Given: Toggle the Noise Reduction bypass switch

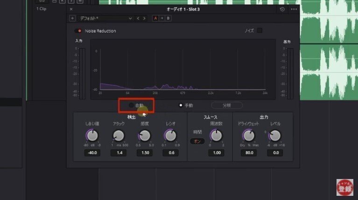Looking at the screenshot, I should 78,31.
